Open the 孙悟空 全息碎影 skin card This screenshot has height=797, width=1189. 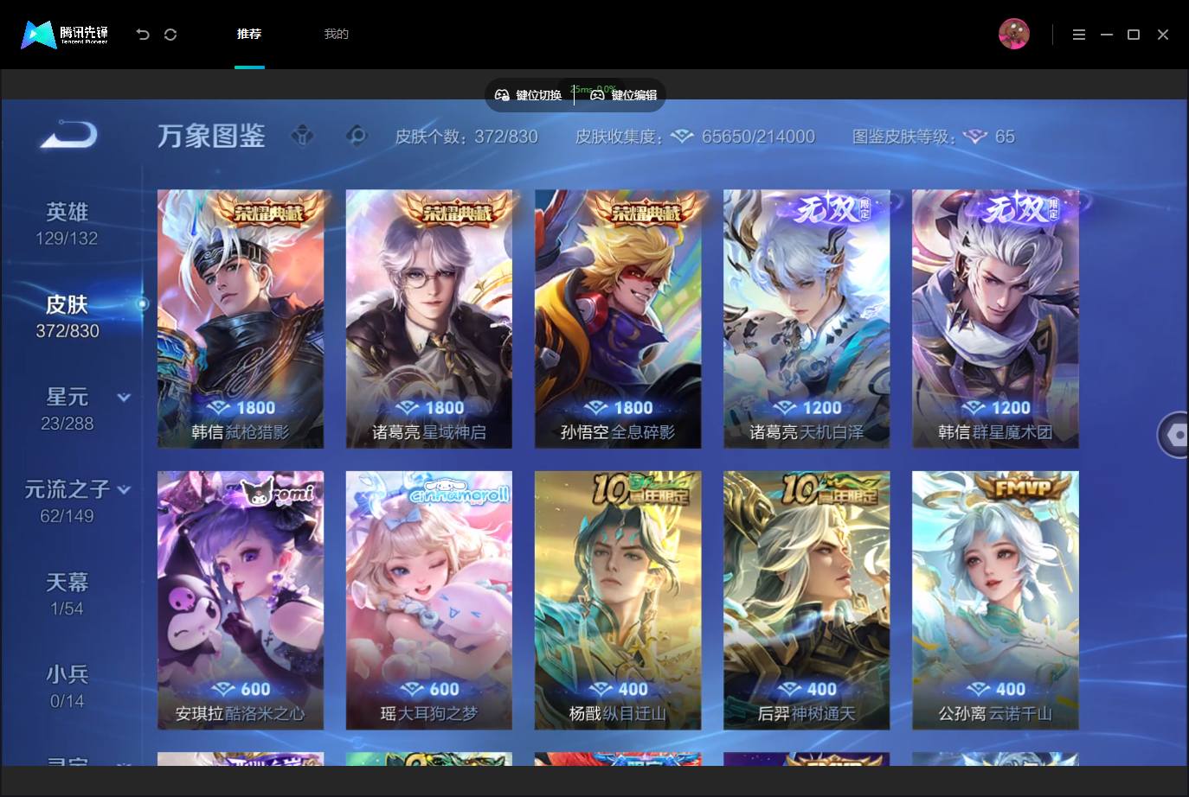click(618, 319)
